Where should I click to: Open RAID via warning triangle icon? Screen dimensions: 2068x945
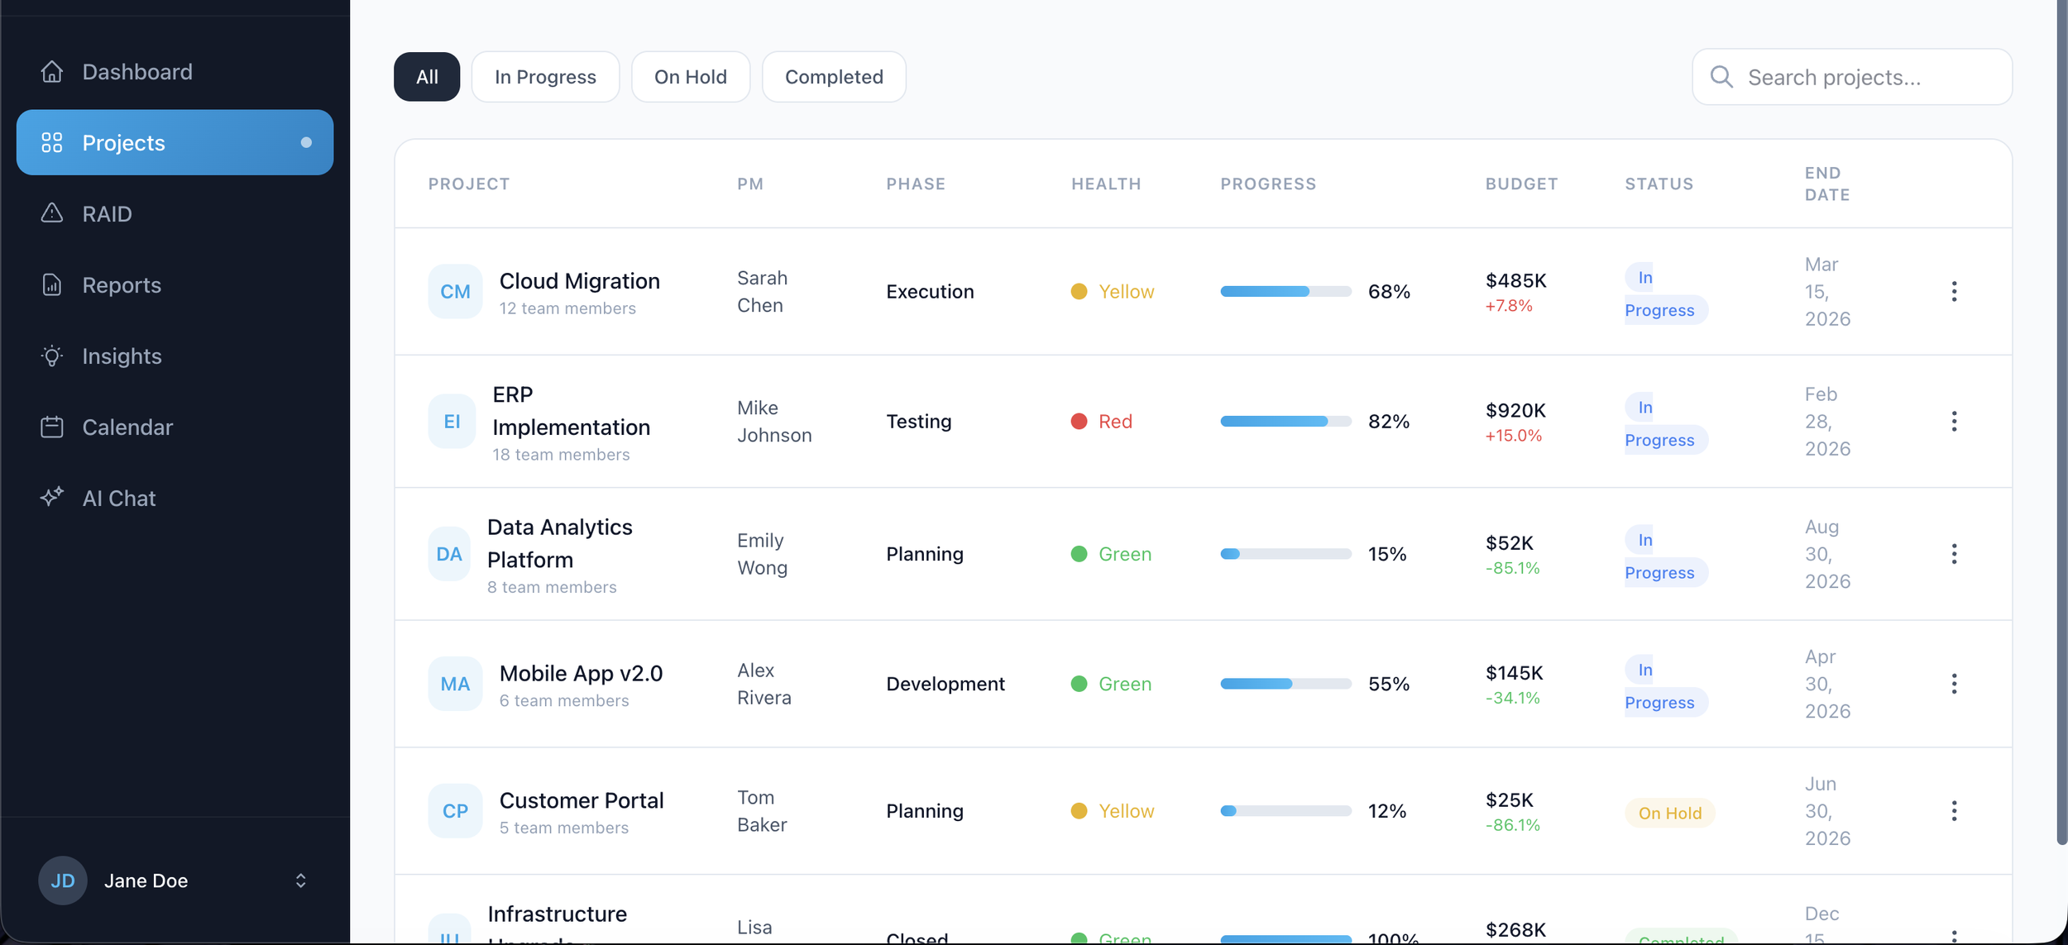click(52, 213)
